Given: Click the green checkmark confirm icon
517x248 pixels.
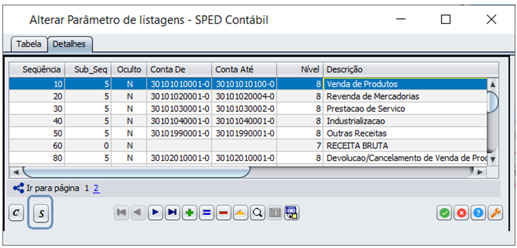Looking at the screenshot, I should coord(444,213).
